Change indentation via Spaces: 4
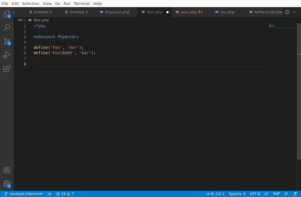This screenshot has width=301, height=197. click(237, 194)
